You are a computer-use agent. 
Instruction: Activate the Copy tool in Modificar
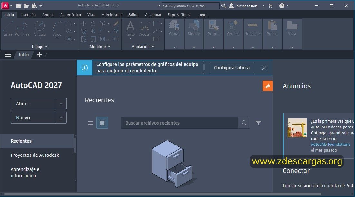point(83,31)
